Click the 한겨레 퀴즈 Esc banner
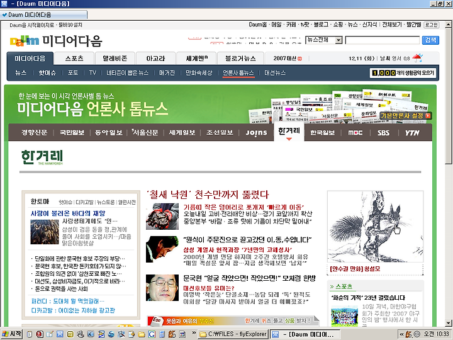 (233, 320)
